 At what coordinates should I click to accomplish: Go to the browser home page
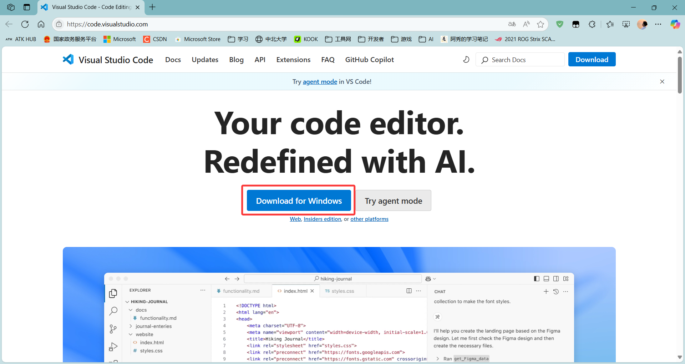[x=41, y=24]
